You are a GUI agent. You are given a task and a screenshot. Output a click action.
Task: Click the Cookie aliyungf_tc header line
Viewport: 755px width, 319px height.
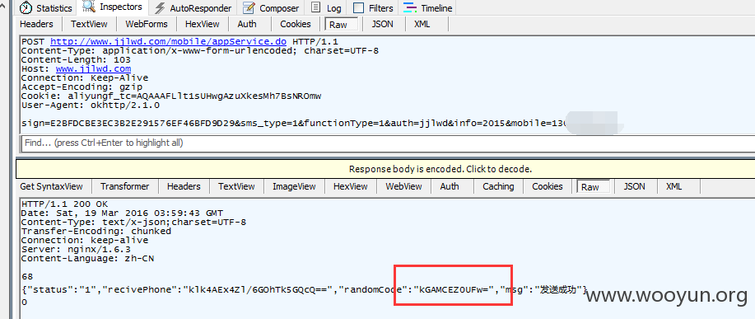[171, 96]
